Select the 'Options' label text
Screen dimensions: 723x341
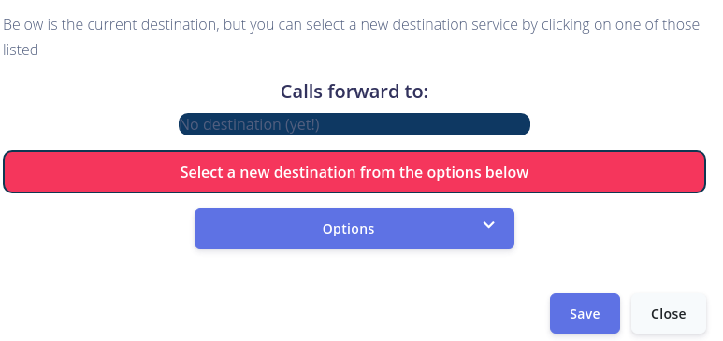pyautogui.click(x=348, y=229)
